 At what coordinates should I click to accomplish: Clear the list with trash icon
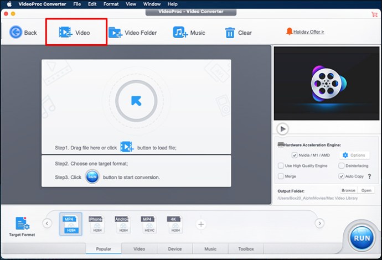tap(229, 33)
